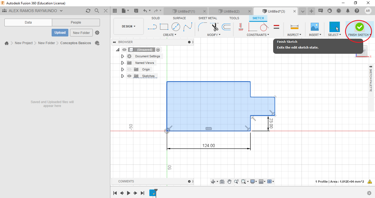Open the Look At tool
375x198 pixels.
tap(222, 182)
